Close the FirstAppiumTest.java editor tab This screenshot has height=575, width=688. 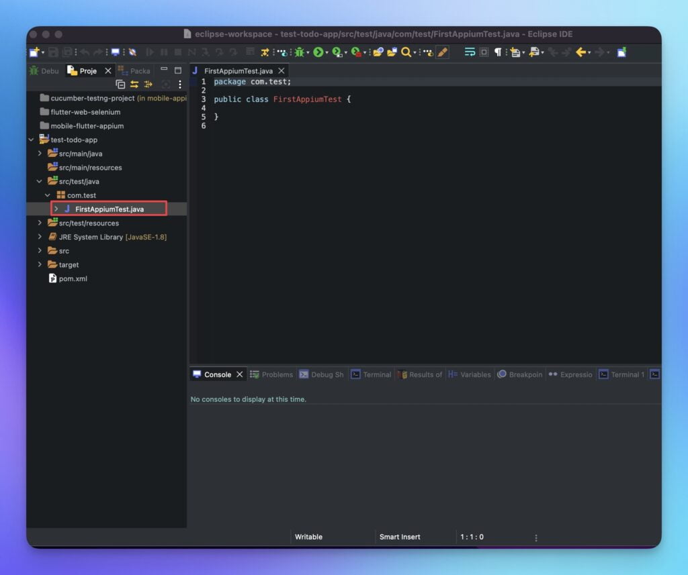click(x=282, y=70)
